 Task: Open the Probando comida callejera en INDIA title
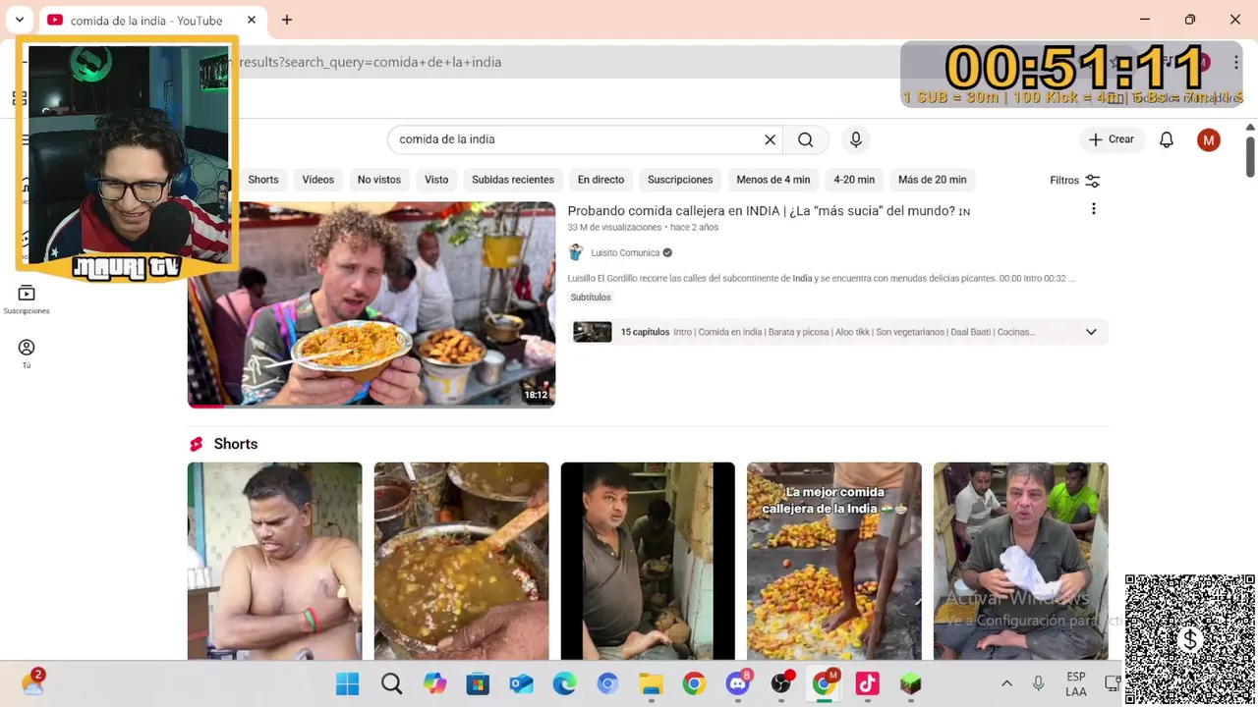[769, 211]
